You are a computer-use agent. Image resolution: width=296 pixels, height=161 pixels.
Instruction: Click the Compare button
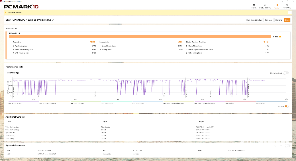tap(268, 20)
